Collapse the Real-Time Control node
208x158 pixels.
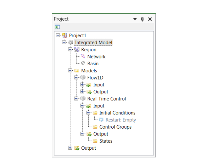(76, 99)
